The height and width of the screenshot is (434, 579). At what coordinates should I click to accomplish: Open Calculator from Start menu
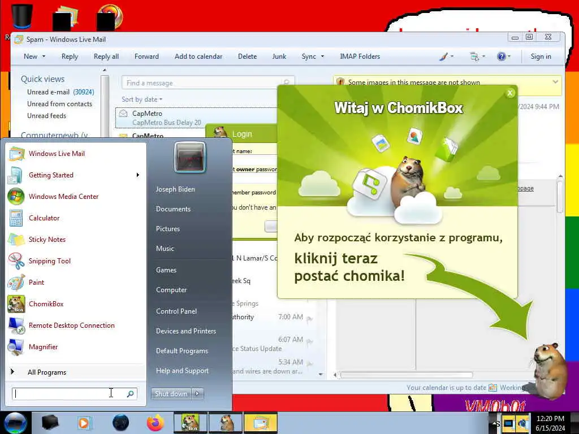click(x=44, y=218)
